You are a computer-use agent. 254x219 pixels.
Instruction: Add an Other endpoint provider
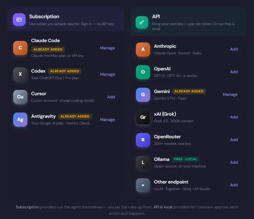pyautogui.click(x=234, y=185)
